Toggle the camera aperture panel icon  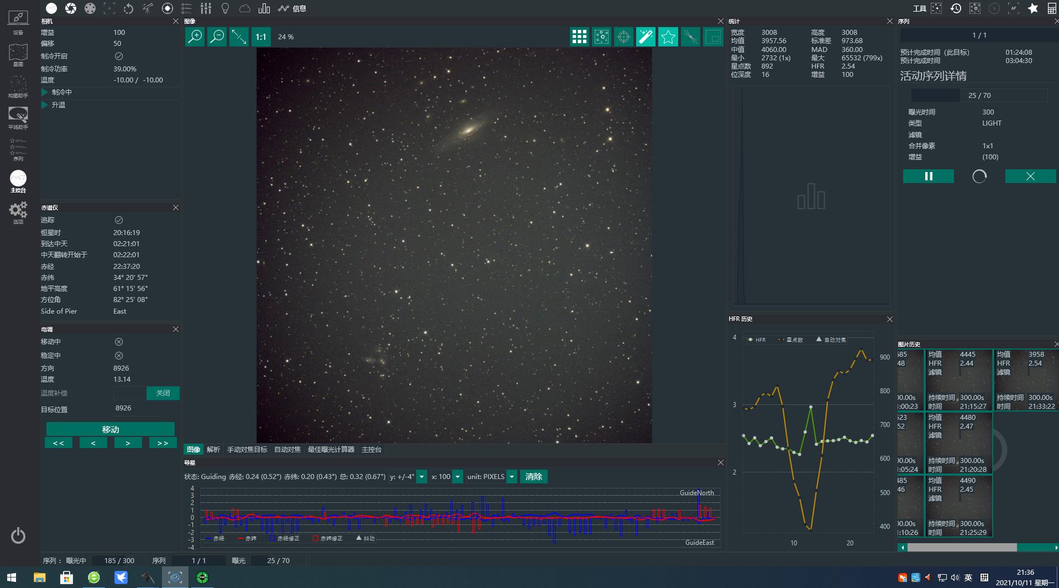[71, 8]
